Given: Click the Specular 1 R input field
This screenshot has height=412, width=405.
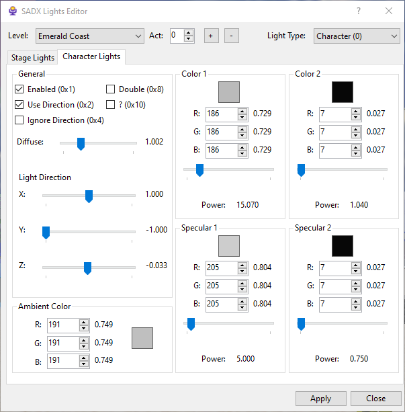Looking at the screenshot, I should click(x=221, y=267).
